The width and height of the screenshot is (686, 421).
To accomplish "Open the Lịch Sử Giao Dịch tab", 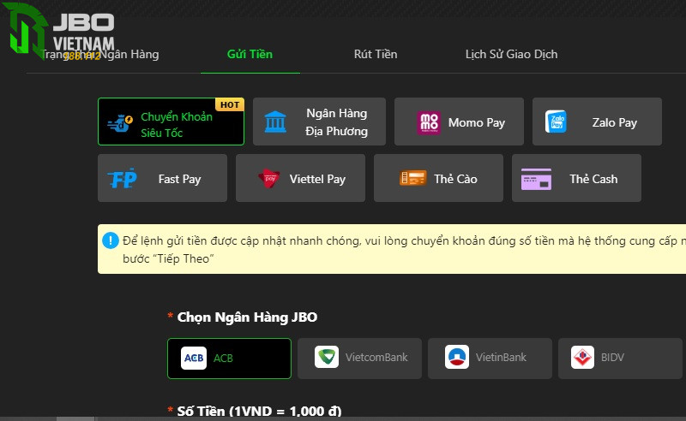I will point(511,54).
